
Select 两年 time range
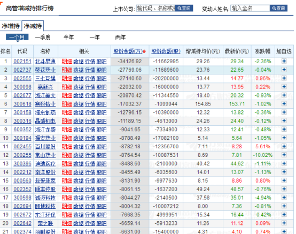point(120,37)
